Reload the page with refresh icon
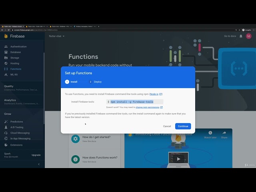Viewport: 256px width, 192px height. [8, 30]
